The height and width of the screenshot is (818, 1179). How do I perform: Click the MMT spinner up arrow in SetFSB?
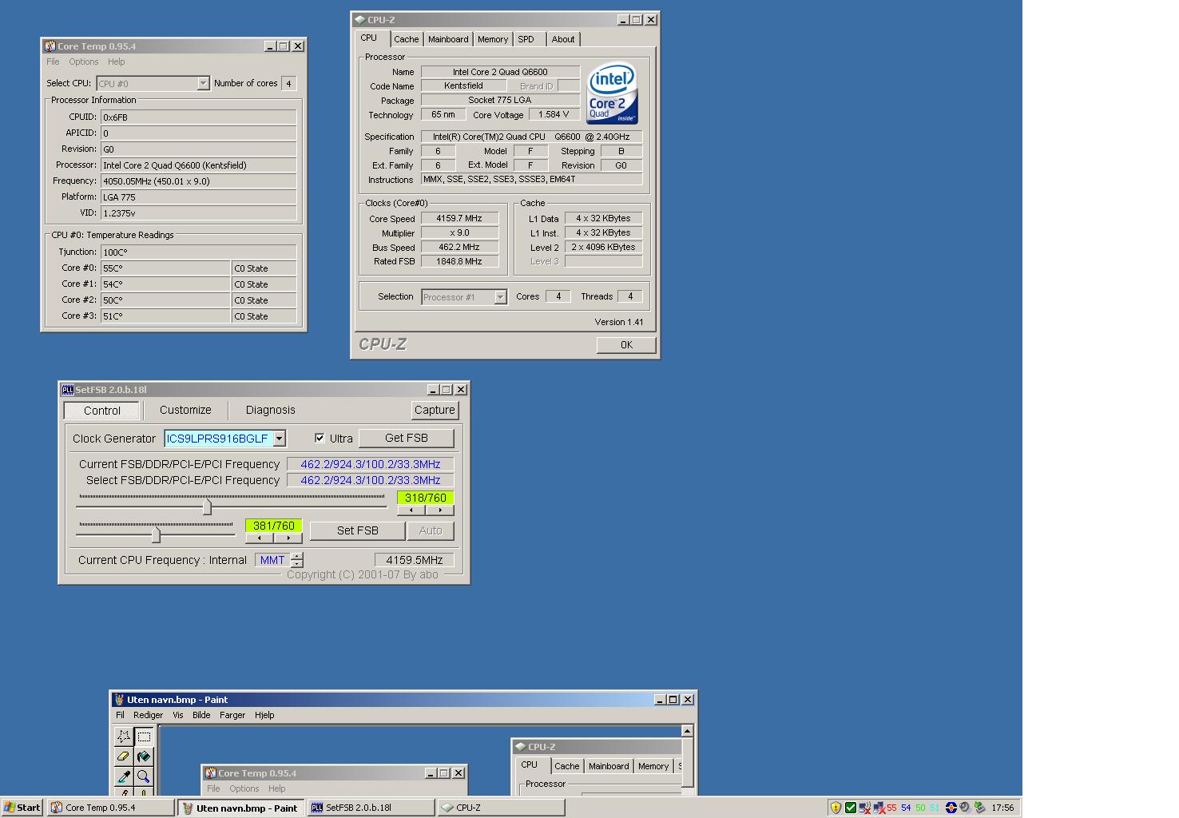[x=297, y=556]
